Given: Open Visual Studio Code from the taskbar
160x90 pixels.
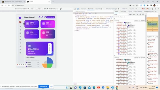Looking at the screenshot, I should coord(112,87).
